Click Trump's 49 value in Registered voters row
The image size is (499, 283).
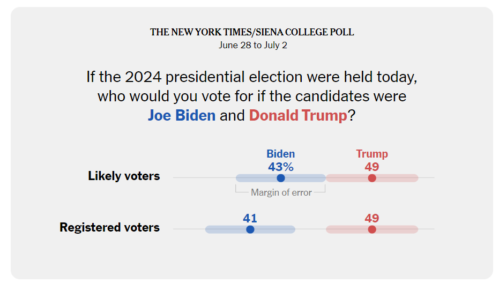(372, 218)
